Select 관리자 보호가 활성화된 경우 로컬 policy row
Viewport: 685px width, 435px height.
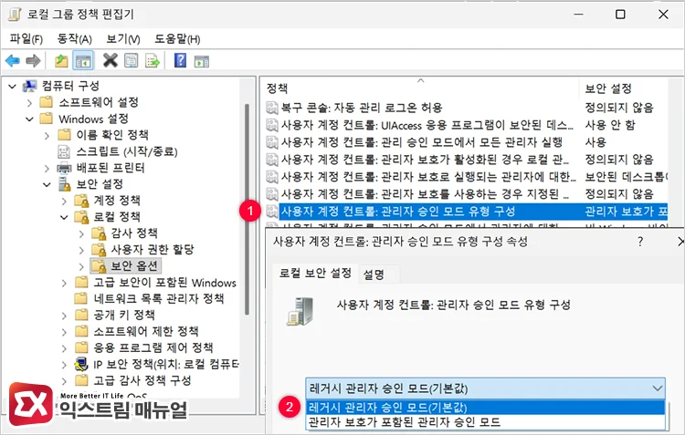(425, 160)
